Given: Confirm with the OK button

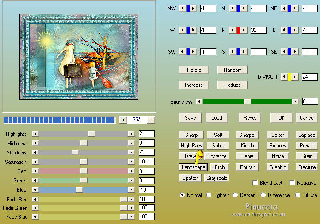Looking at the screenshot, I should click(282, 118).
